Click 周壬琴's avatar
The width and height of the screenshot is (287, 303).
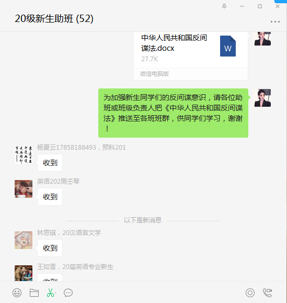pyautogui.click(x=24, y=189)
